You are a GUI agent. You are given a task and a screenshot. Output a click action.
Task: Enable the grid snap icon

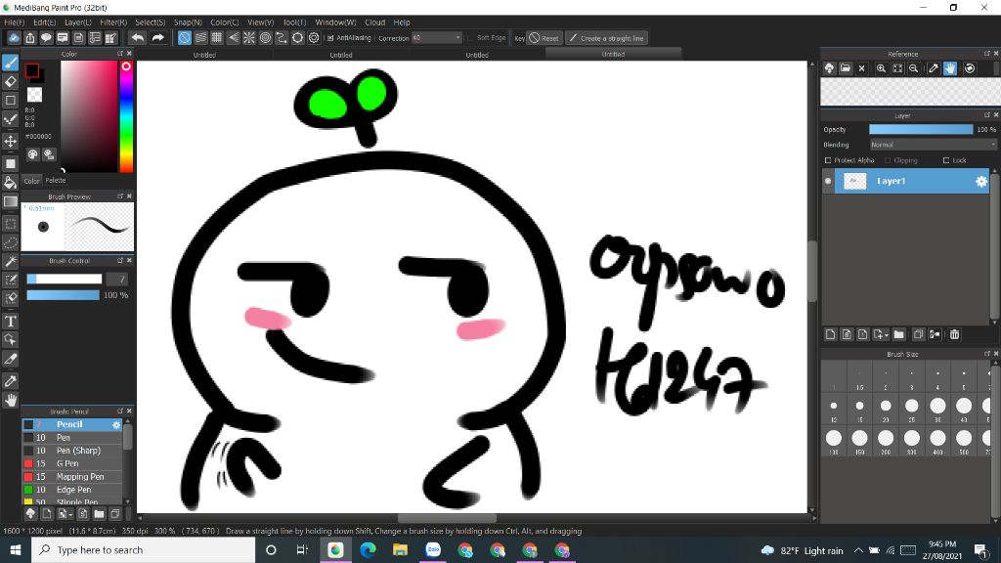(216, 38)
